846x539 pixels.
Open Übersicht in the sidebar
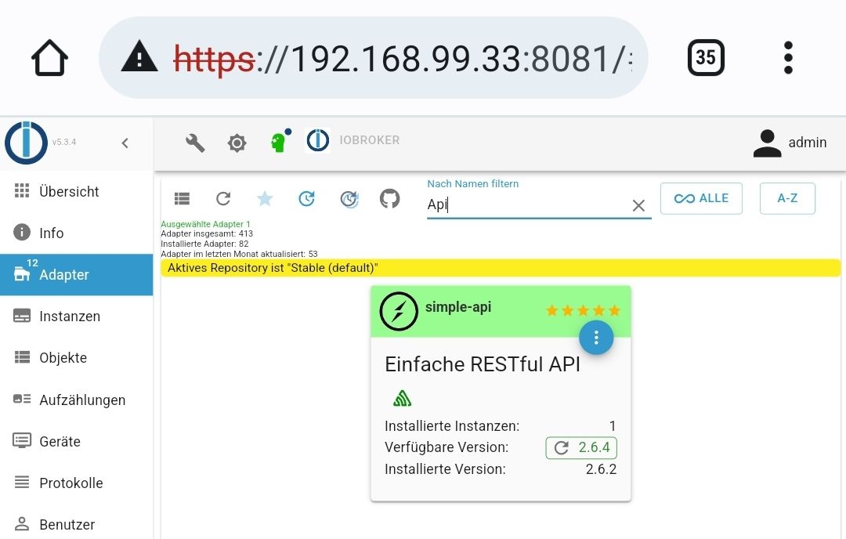77,191
